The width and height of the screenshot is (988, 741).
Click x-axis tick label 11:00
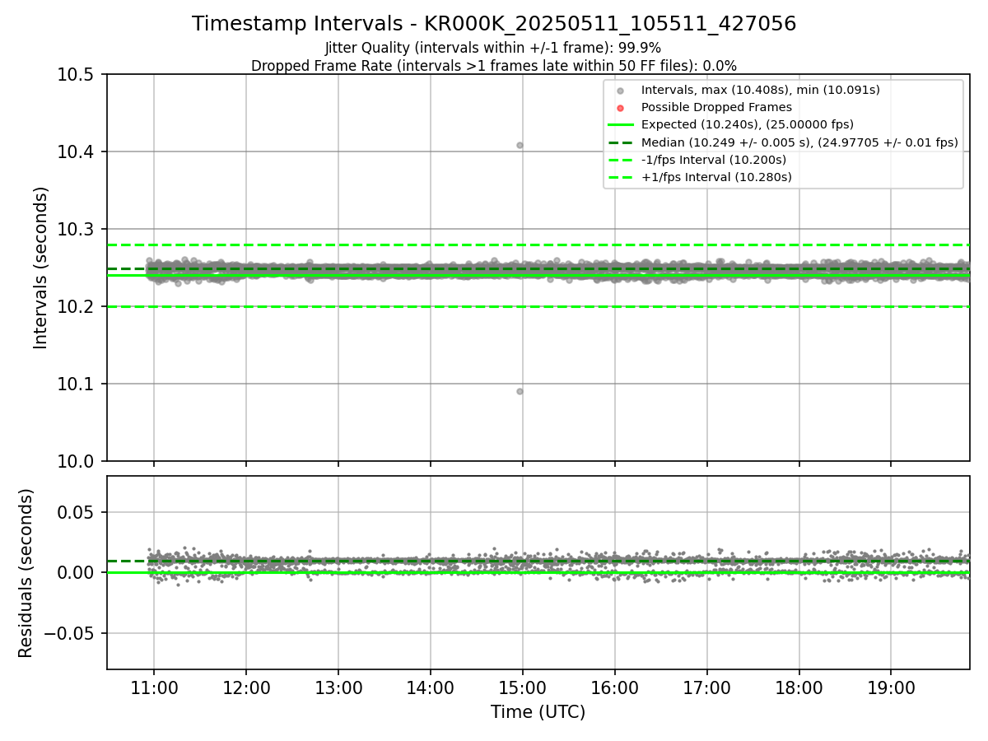(x=154, y=687)
